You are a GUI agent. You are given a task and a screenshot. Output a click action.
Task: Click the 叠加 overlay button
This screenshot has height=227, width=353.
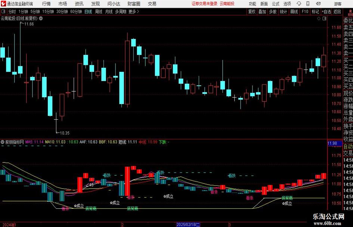262,12
